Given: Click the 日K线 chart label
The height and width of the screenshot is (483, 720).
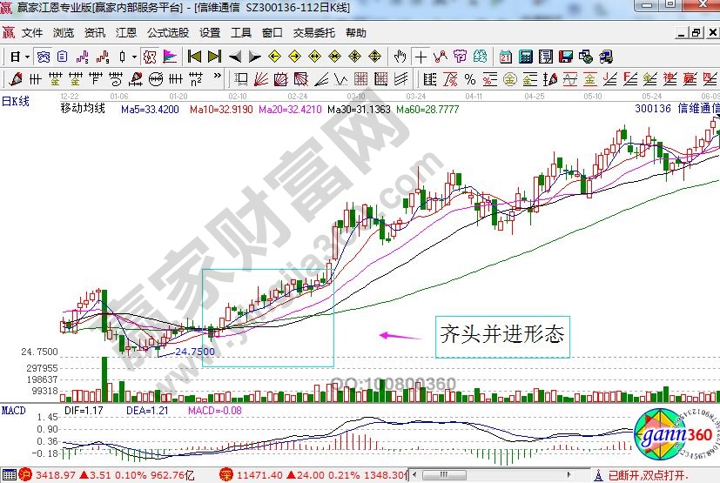Looking at the screenshot, I should [15, 101].
